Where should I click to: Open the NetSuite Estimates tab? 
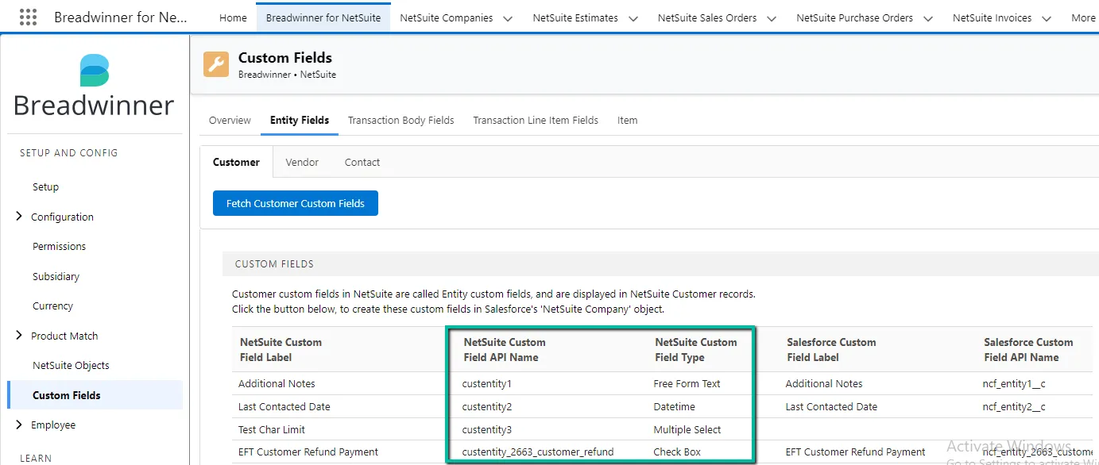(x=575, y=17)
